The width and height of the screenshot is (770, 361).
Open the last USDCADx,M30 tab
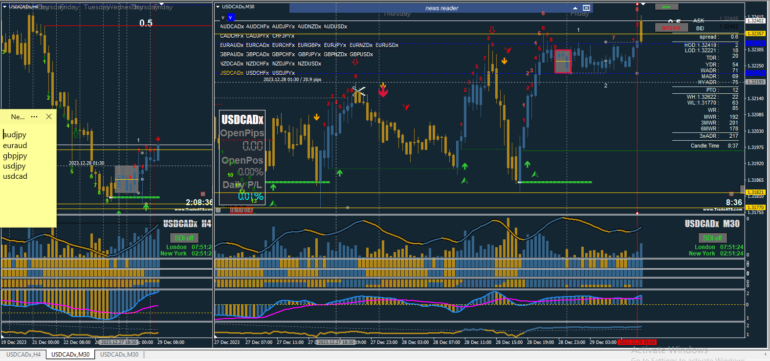[x=119, y=355]
